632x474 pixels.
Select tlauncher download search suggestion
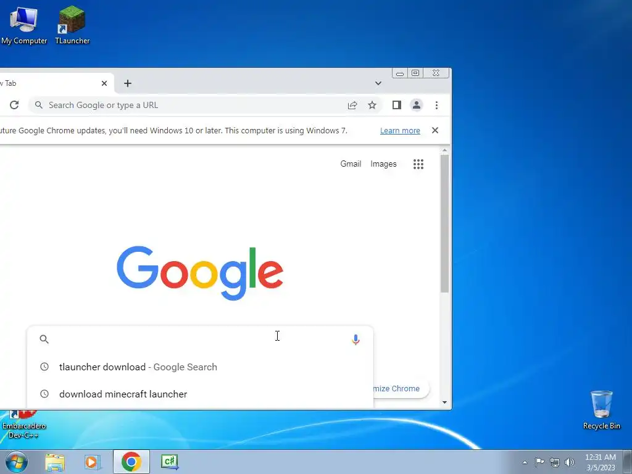tap(201, 367)
